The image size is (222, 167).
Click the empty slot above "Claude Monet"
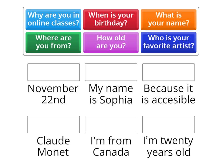53,124
